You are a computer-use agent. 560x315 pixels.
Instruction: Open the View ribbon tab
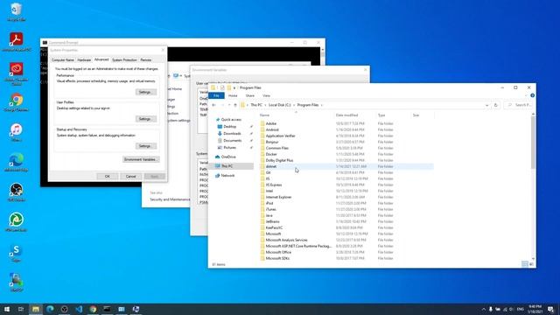(266, 95)
